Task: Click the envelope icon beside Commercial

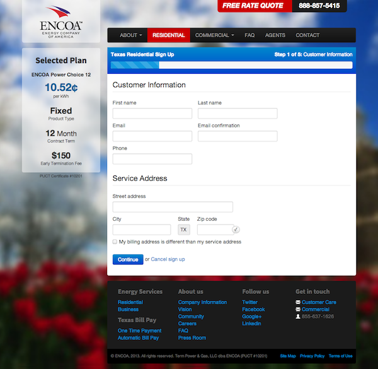Action: (298, 310)
